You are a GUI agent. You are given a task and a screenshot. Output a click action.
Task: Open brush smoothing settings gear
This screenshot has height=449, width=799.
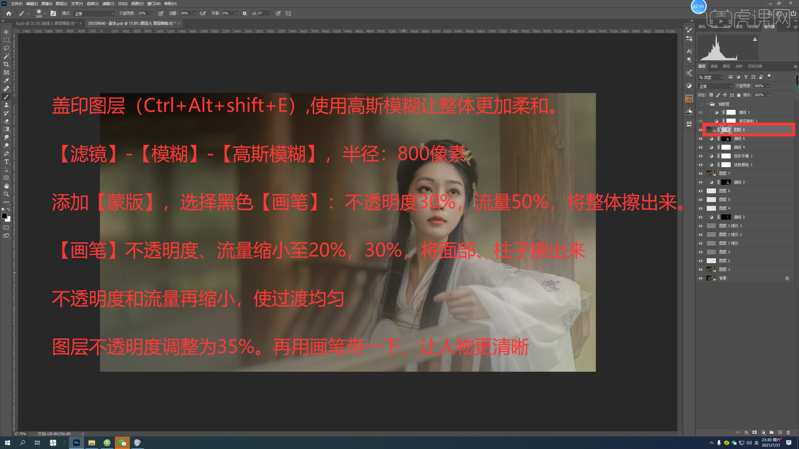[245, 13]
